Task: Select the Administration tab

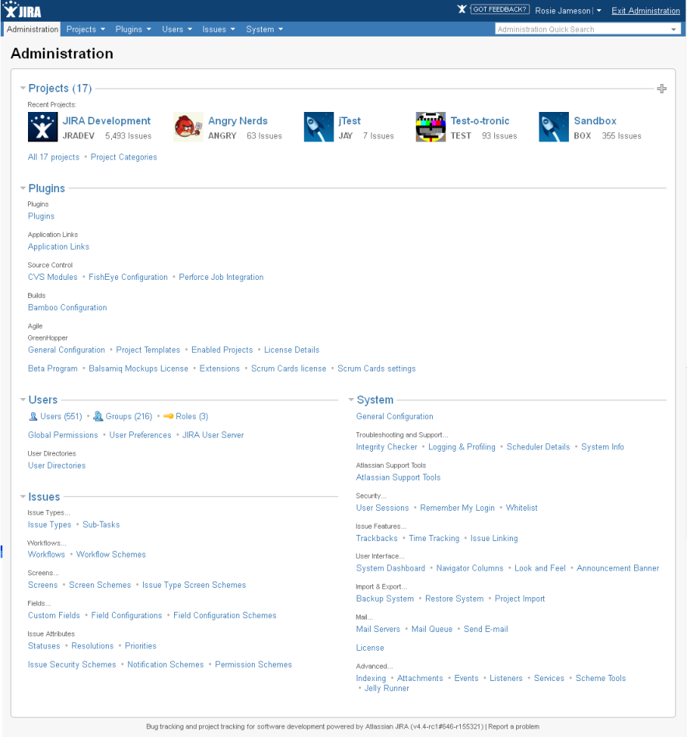Action: [33, 29]
